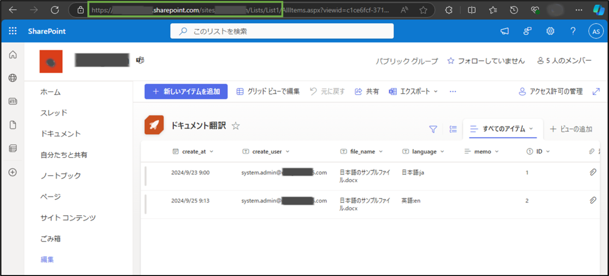Favorite the ドキュメント翻訳 list with star
Screen dimensions: 609x276
click(235, 126)
